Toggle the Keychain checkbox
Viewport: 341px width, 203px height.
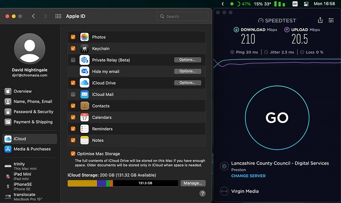click(x=73, y=48)
